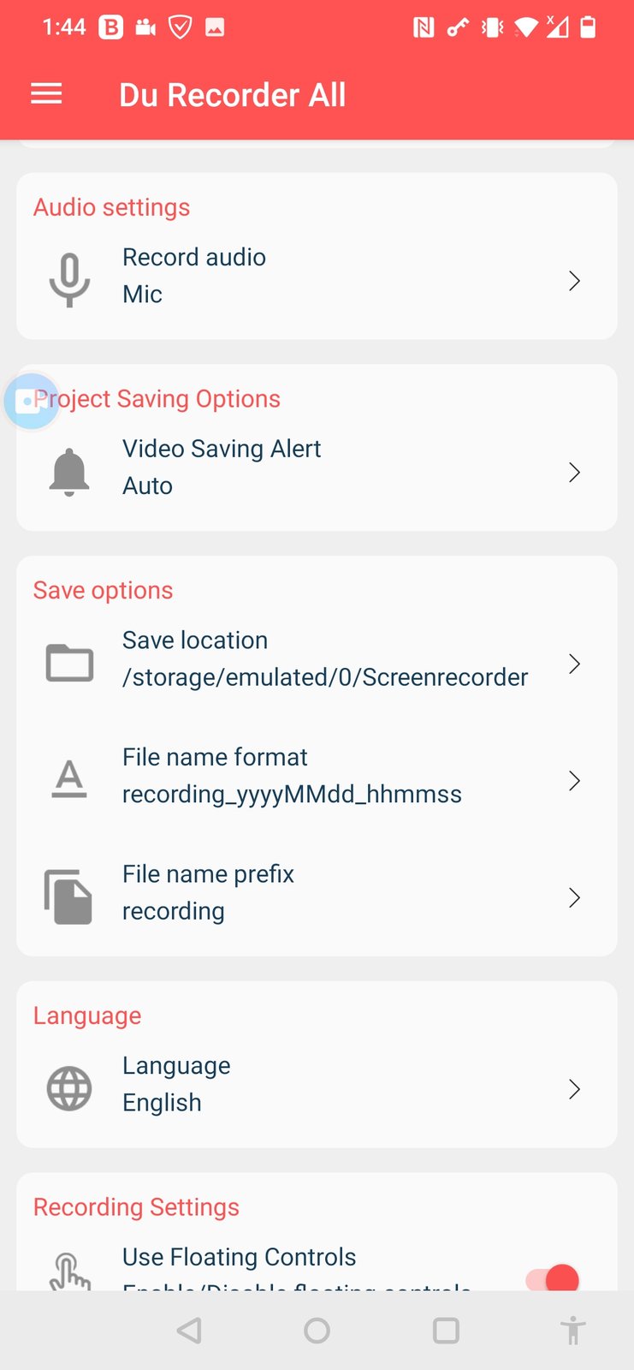Toggle the Use Floating Controls switch

[553, 1278]
